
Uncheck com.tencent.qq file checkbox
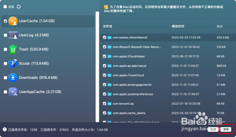coord(105,104)
